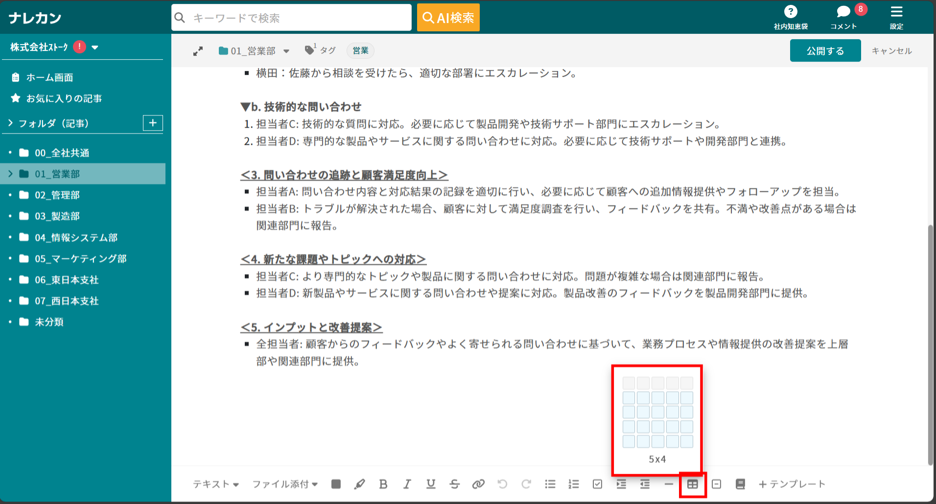Apply bold formatting to text
The image size is (936, 504).
[x=383, y=484]
